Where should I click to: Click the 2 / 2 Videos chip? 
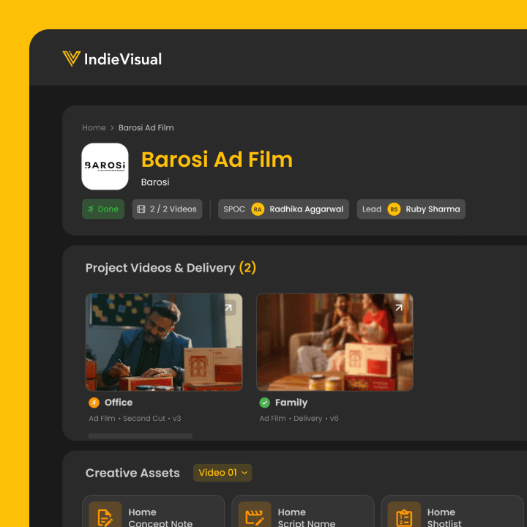pos(167,209)
